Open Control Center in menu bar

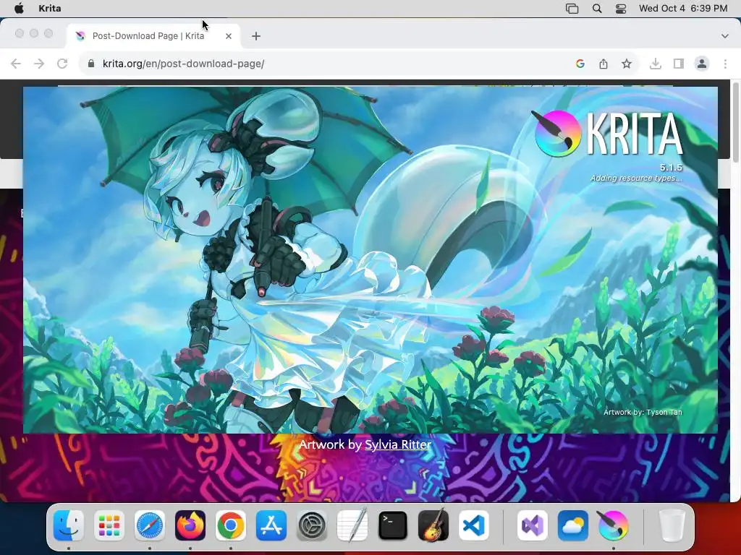click(x=621, y=8)
